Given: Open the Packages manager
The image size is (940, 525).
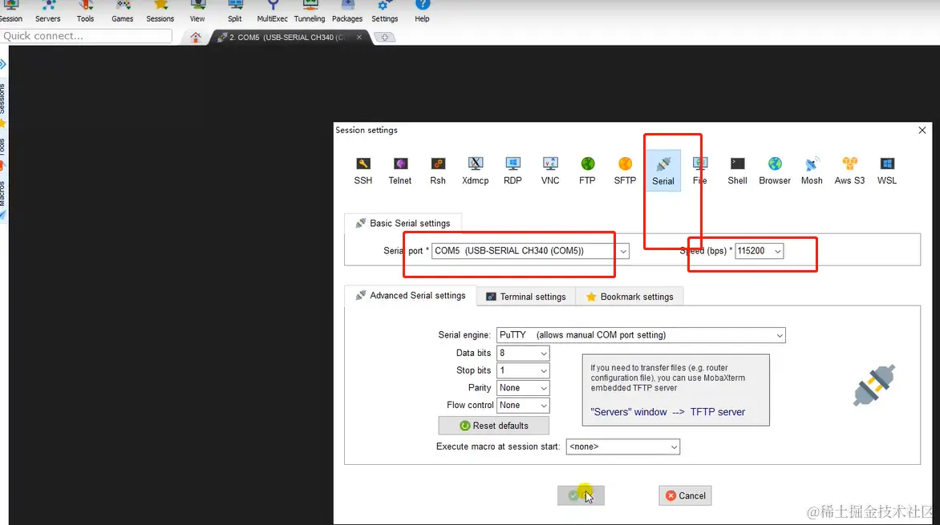Looking at the screenshot, I should click(347, 11).
